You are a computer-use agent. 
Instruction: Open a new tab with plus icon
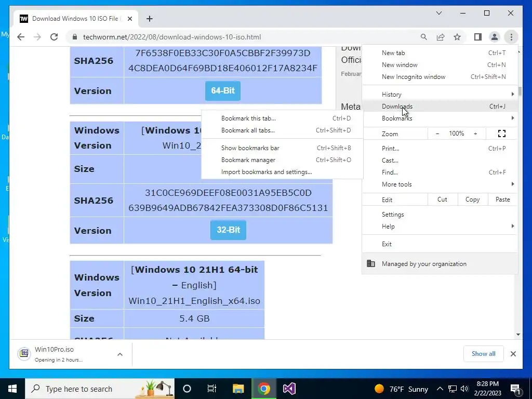(150, 19)
